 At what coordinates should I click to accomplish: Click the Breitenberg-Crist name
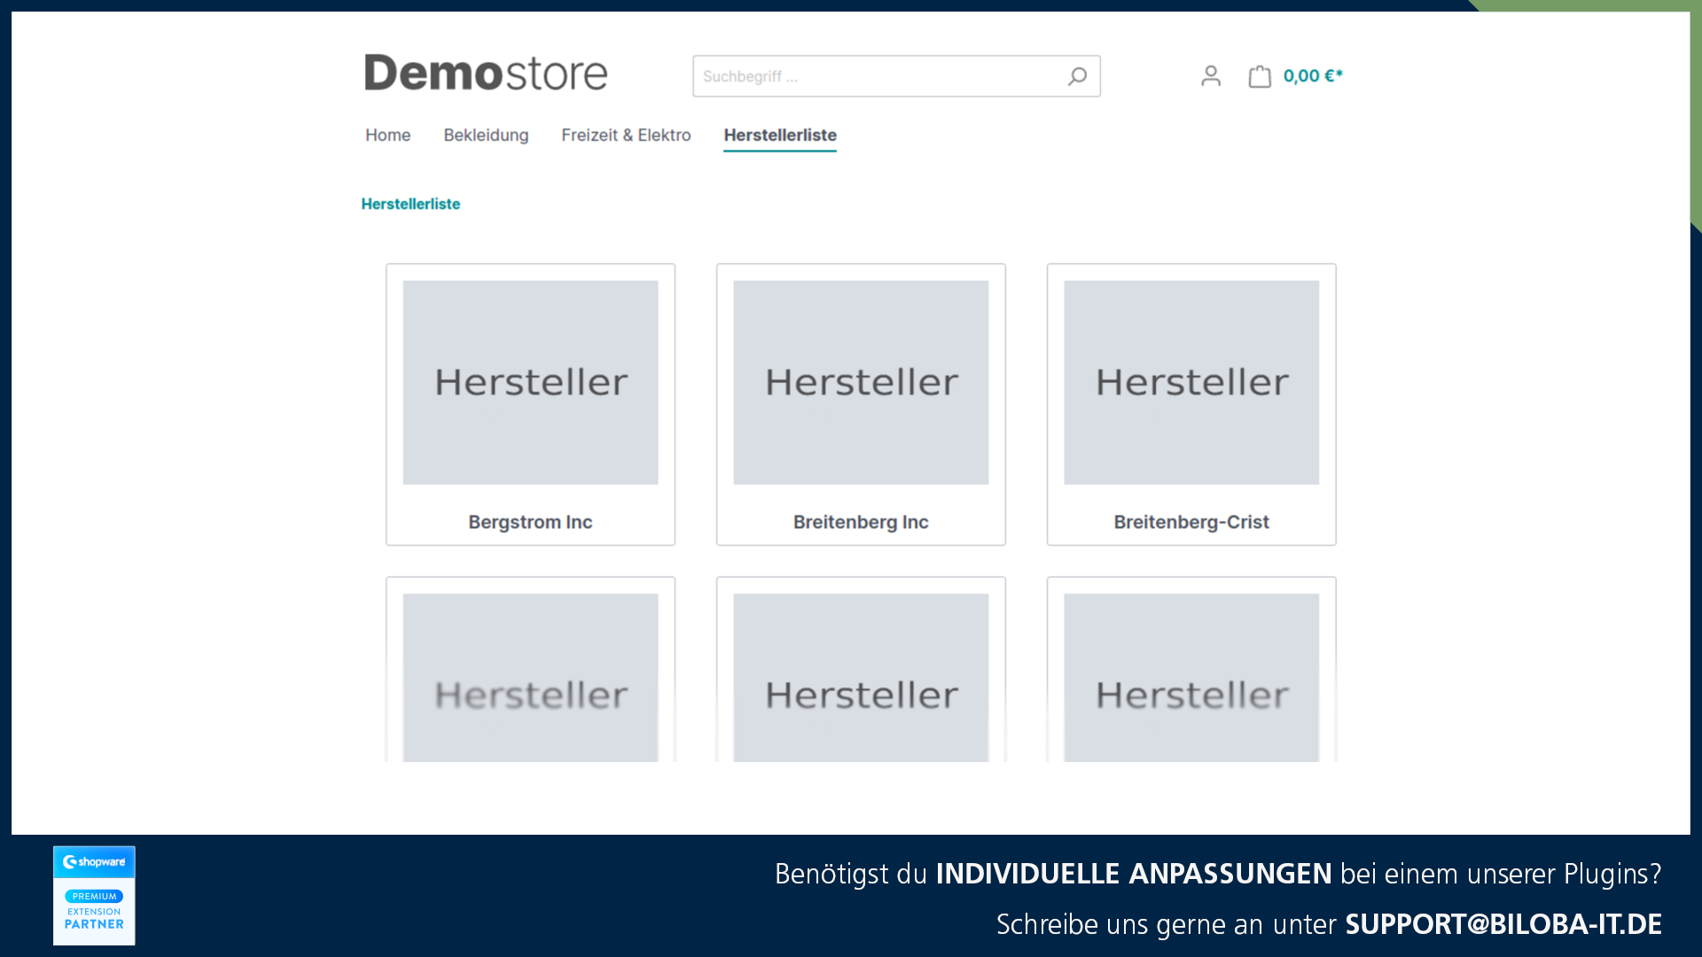pos(1191,522)
